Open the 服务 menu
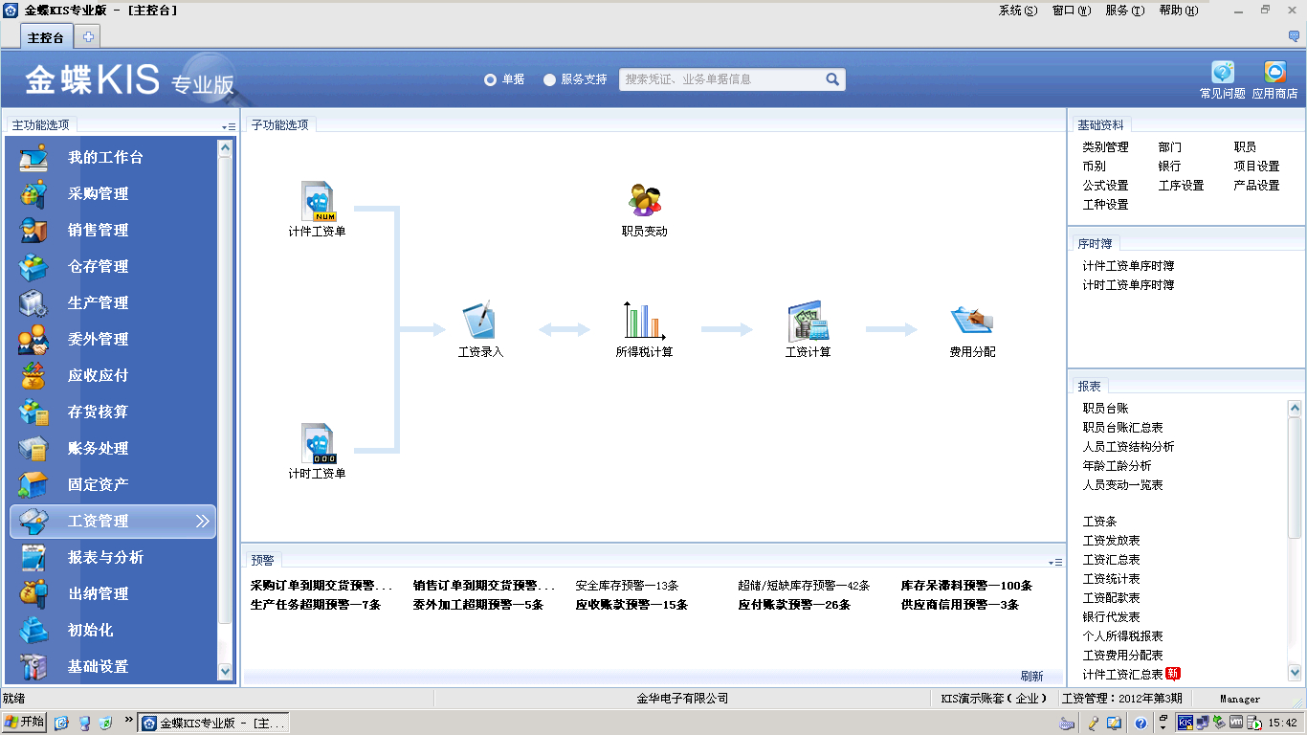The image size is (1307, 735). (x=1124, y=11)
